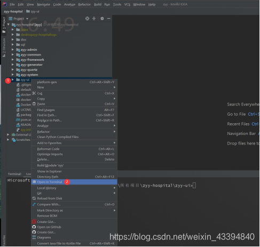Image resolution: width=260 pixels, height=247 pixels.
Task: Click the pom.xml Maven icon
Action: coord(18,119)
